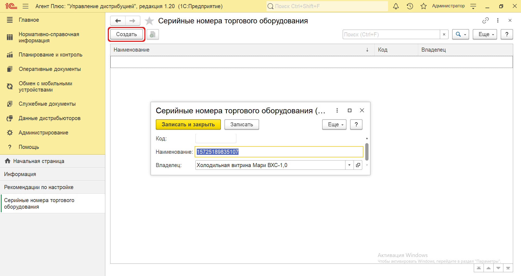The width and height of the screenshot is (521, 276).
Task: Click the Код input field
Action: (x=216, y=139)
